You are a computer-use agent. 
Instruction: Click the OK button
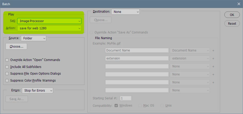click(232, 15)
